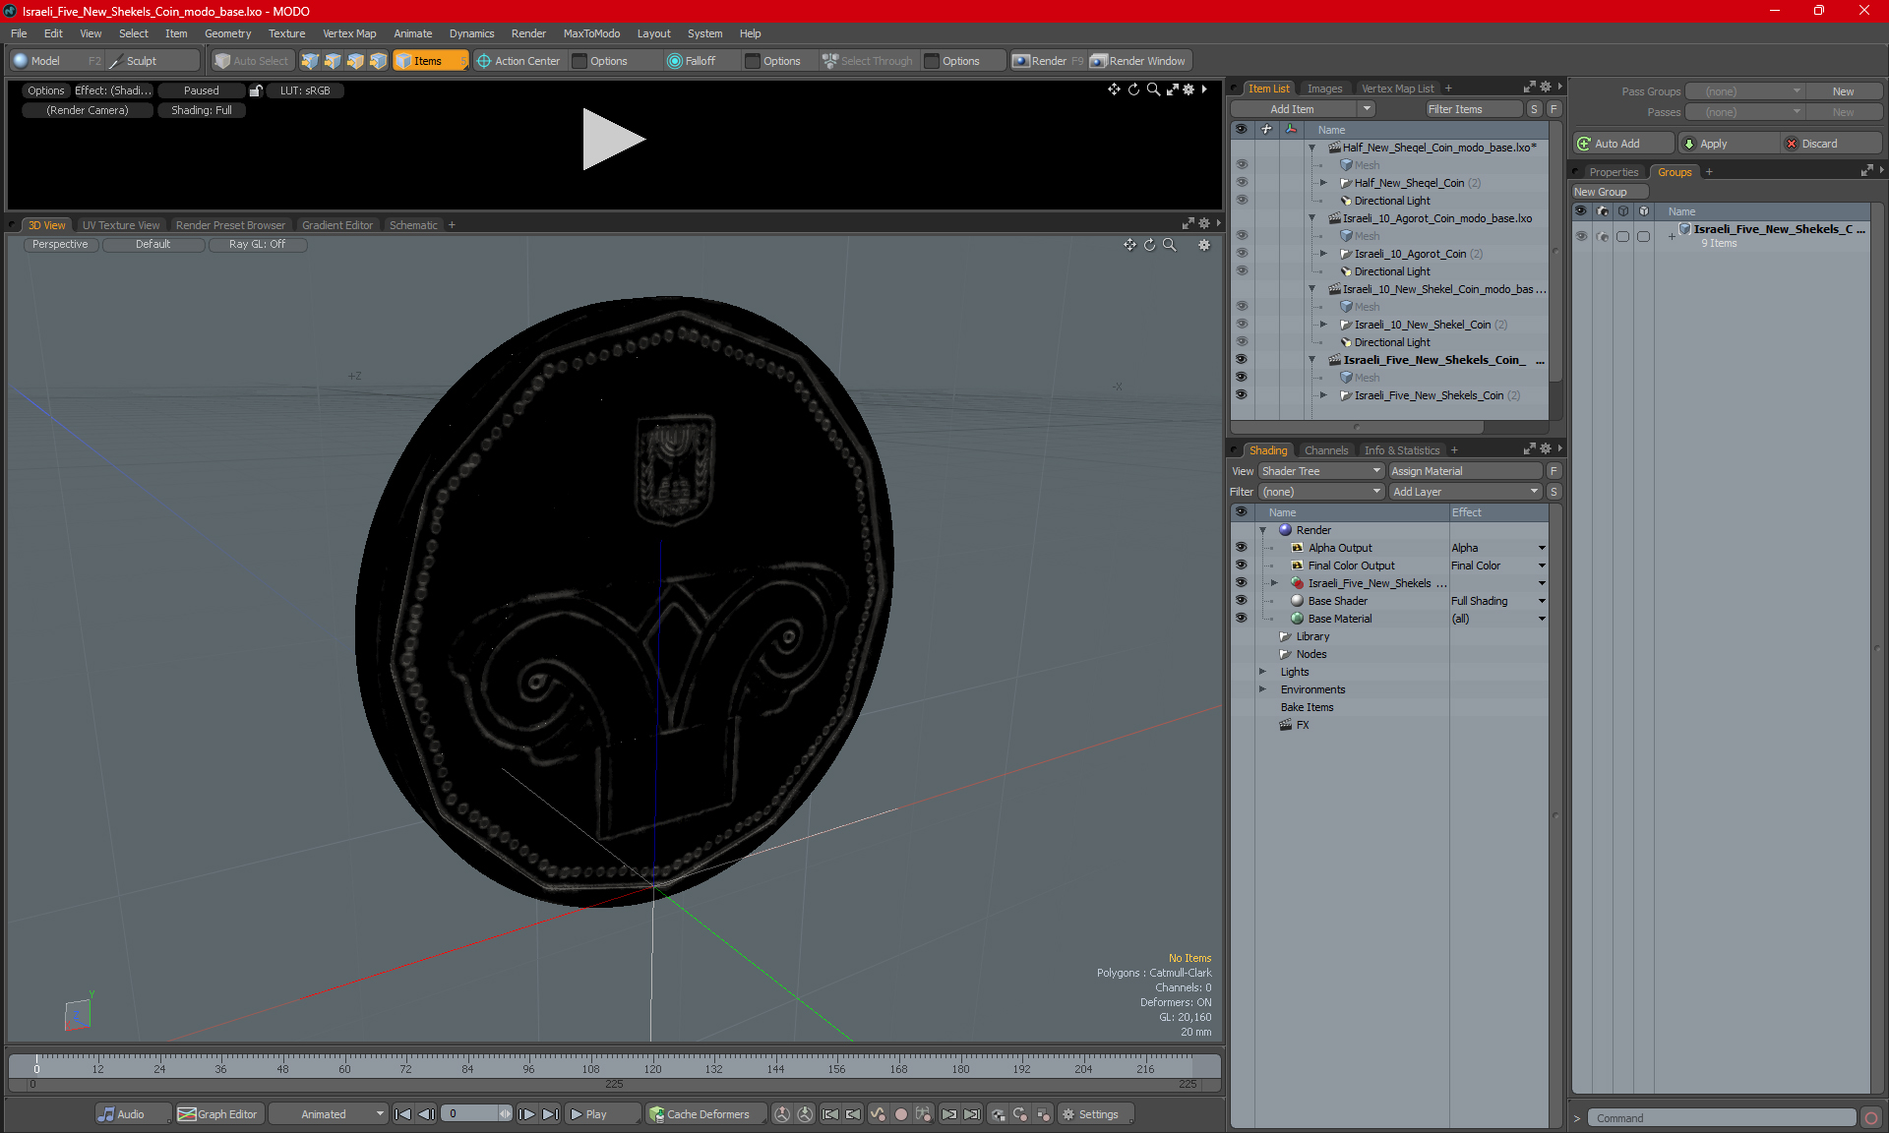Click the Sculpt mode icon

pos(116,61)
